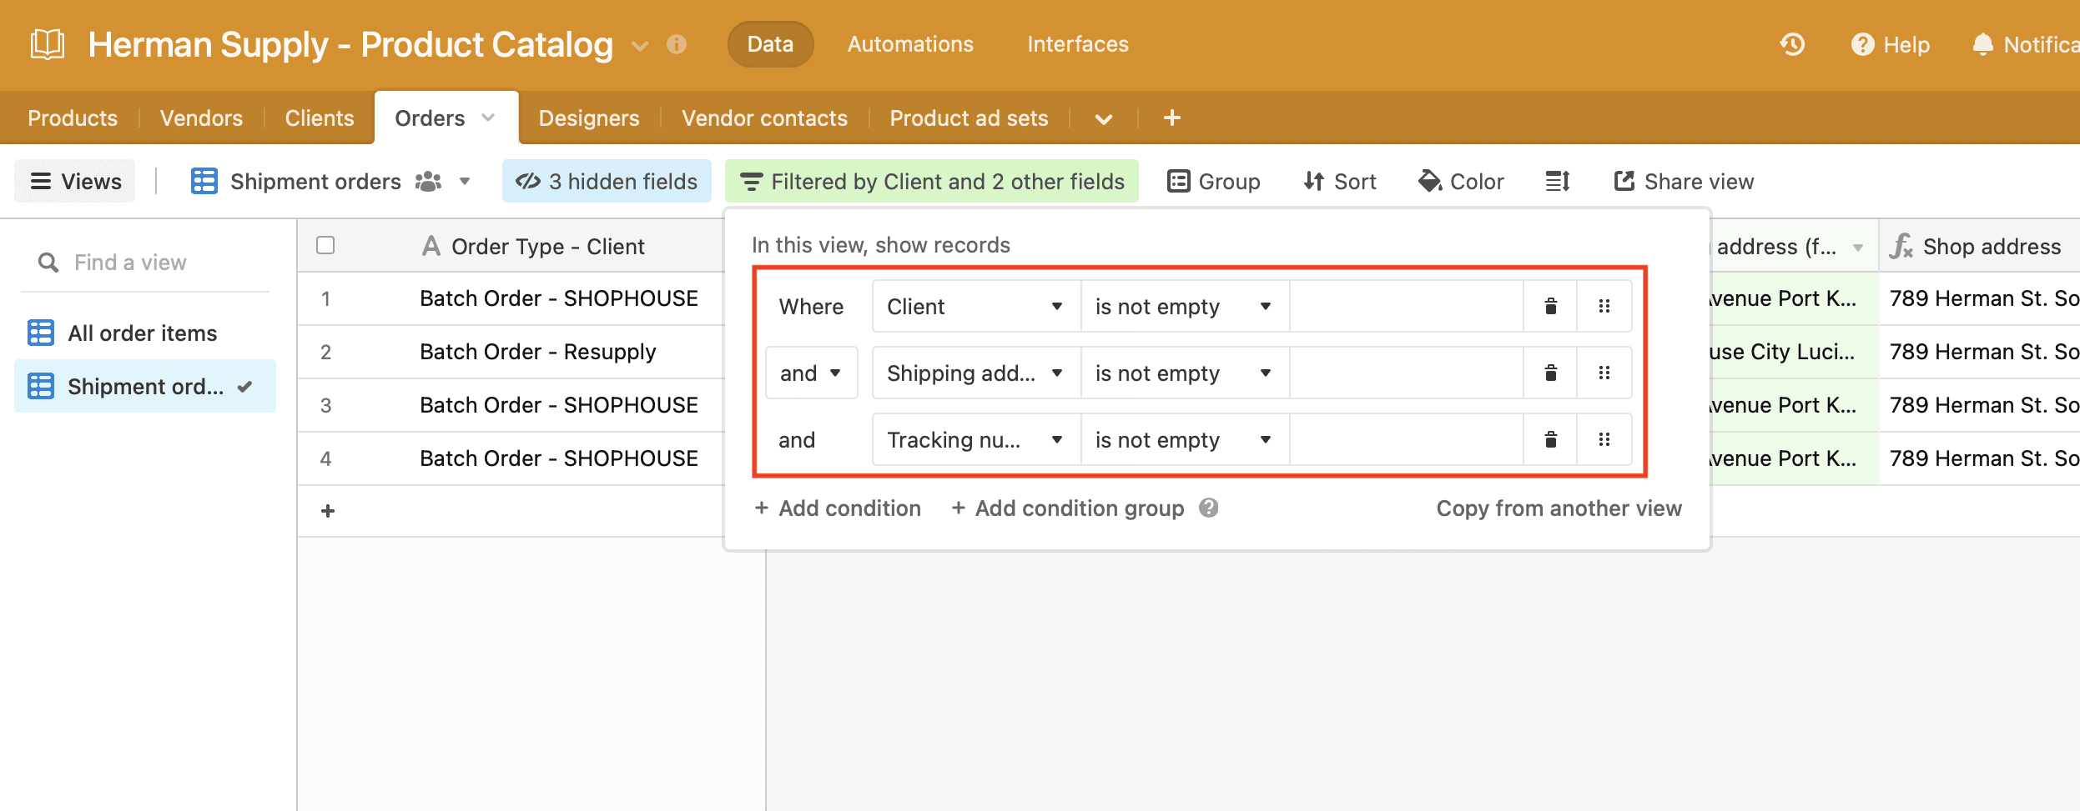The width and height of the screenshot is (2080, 811).
Task: Open the Views sidebar menu
Action: pyautogui.click(x=74, y=181)
